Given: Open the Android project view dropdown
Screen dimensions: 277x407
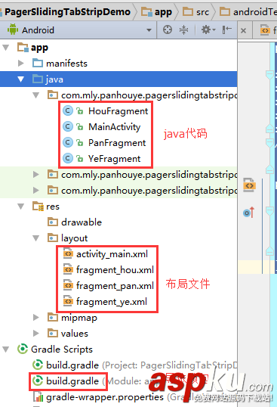Looking at the screenshot, I should (x=149, y=30).
